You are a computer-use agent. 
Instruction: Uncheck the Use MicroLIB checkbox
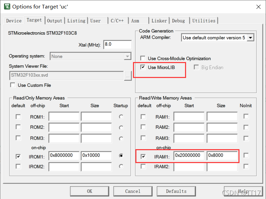point(143,67)
